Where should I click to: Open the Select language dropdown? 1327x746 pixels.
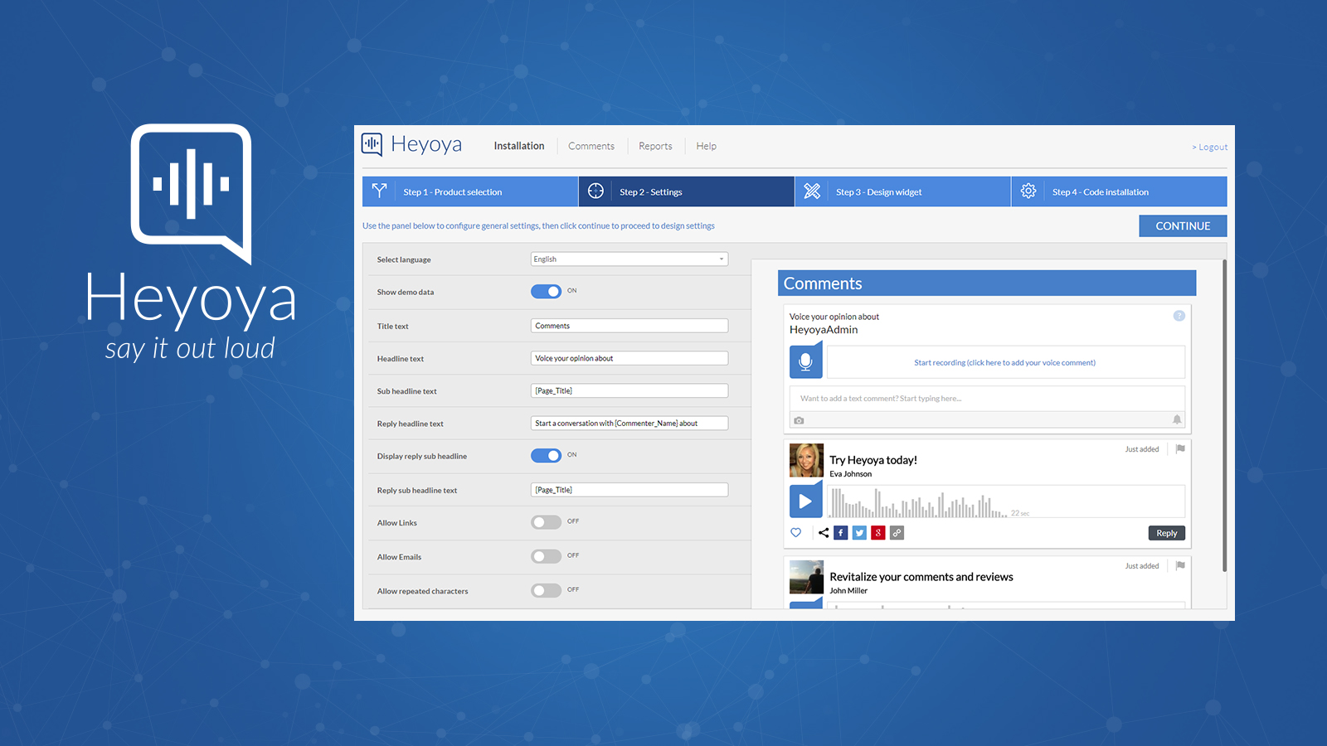pyautogui.click(x=629, y=259)
